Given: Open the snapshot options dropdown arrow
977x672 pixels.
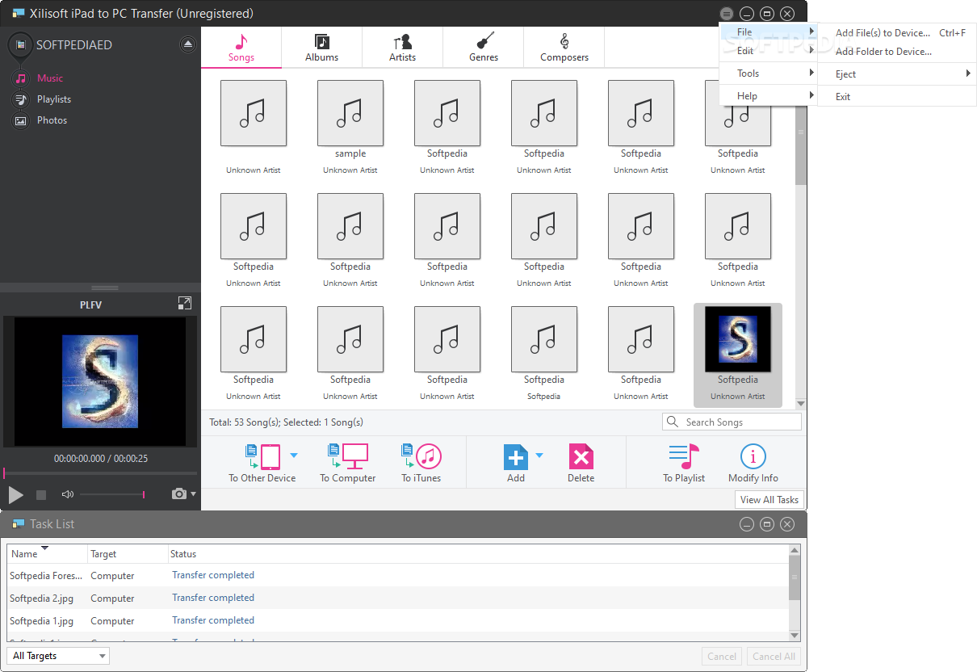Looking at the screenshot, I should point(193,494).
